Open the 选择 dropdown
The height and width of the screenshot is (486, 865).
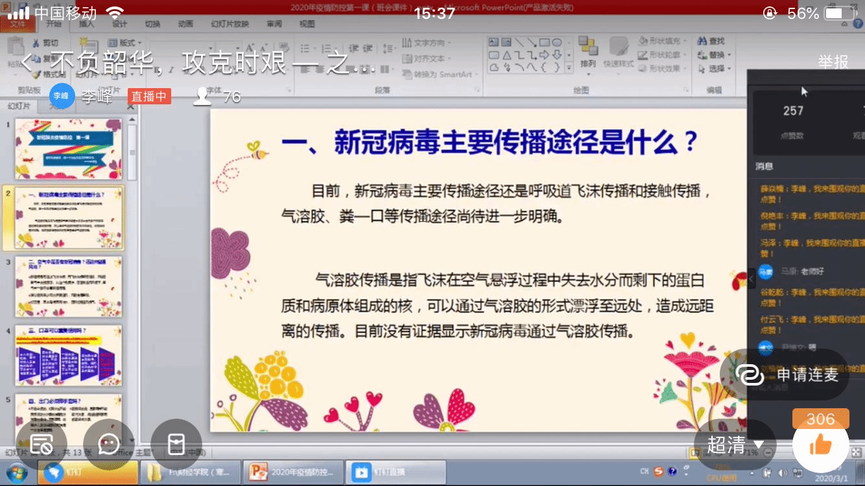[x=715, y=69]
